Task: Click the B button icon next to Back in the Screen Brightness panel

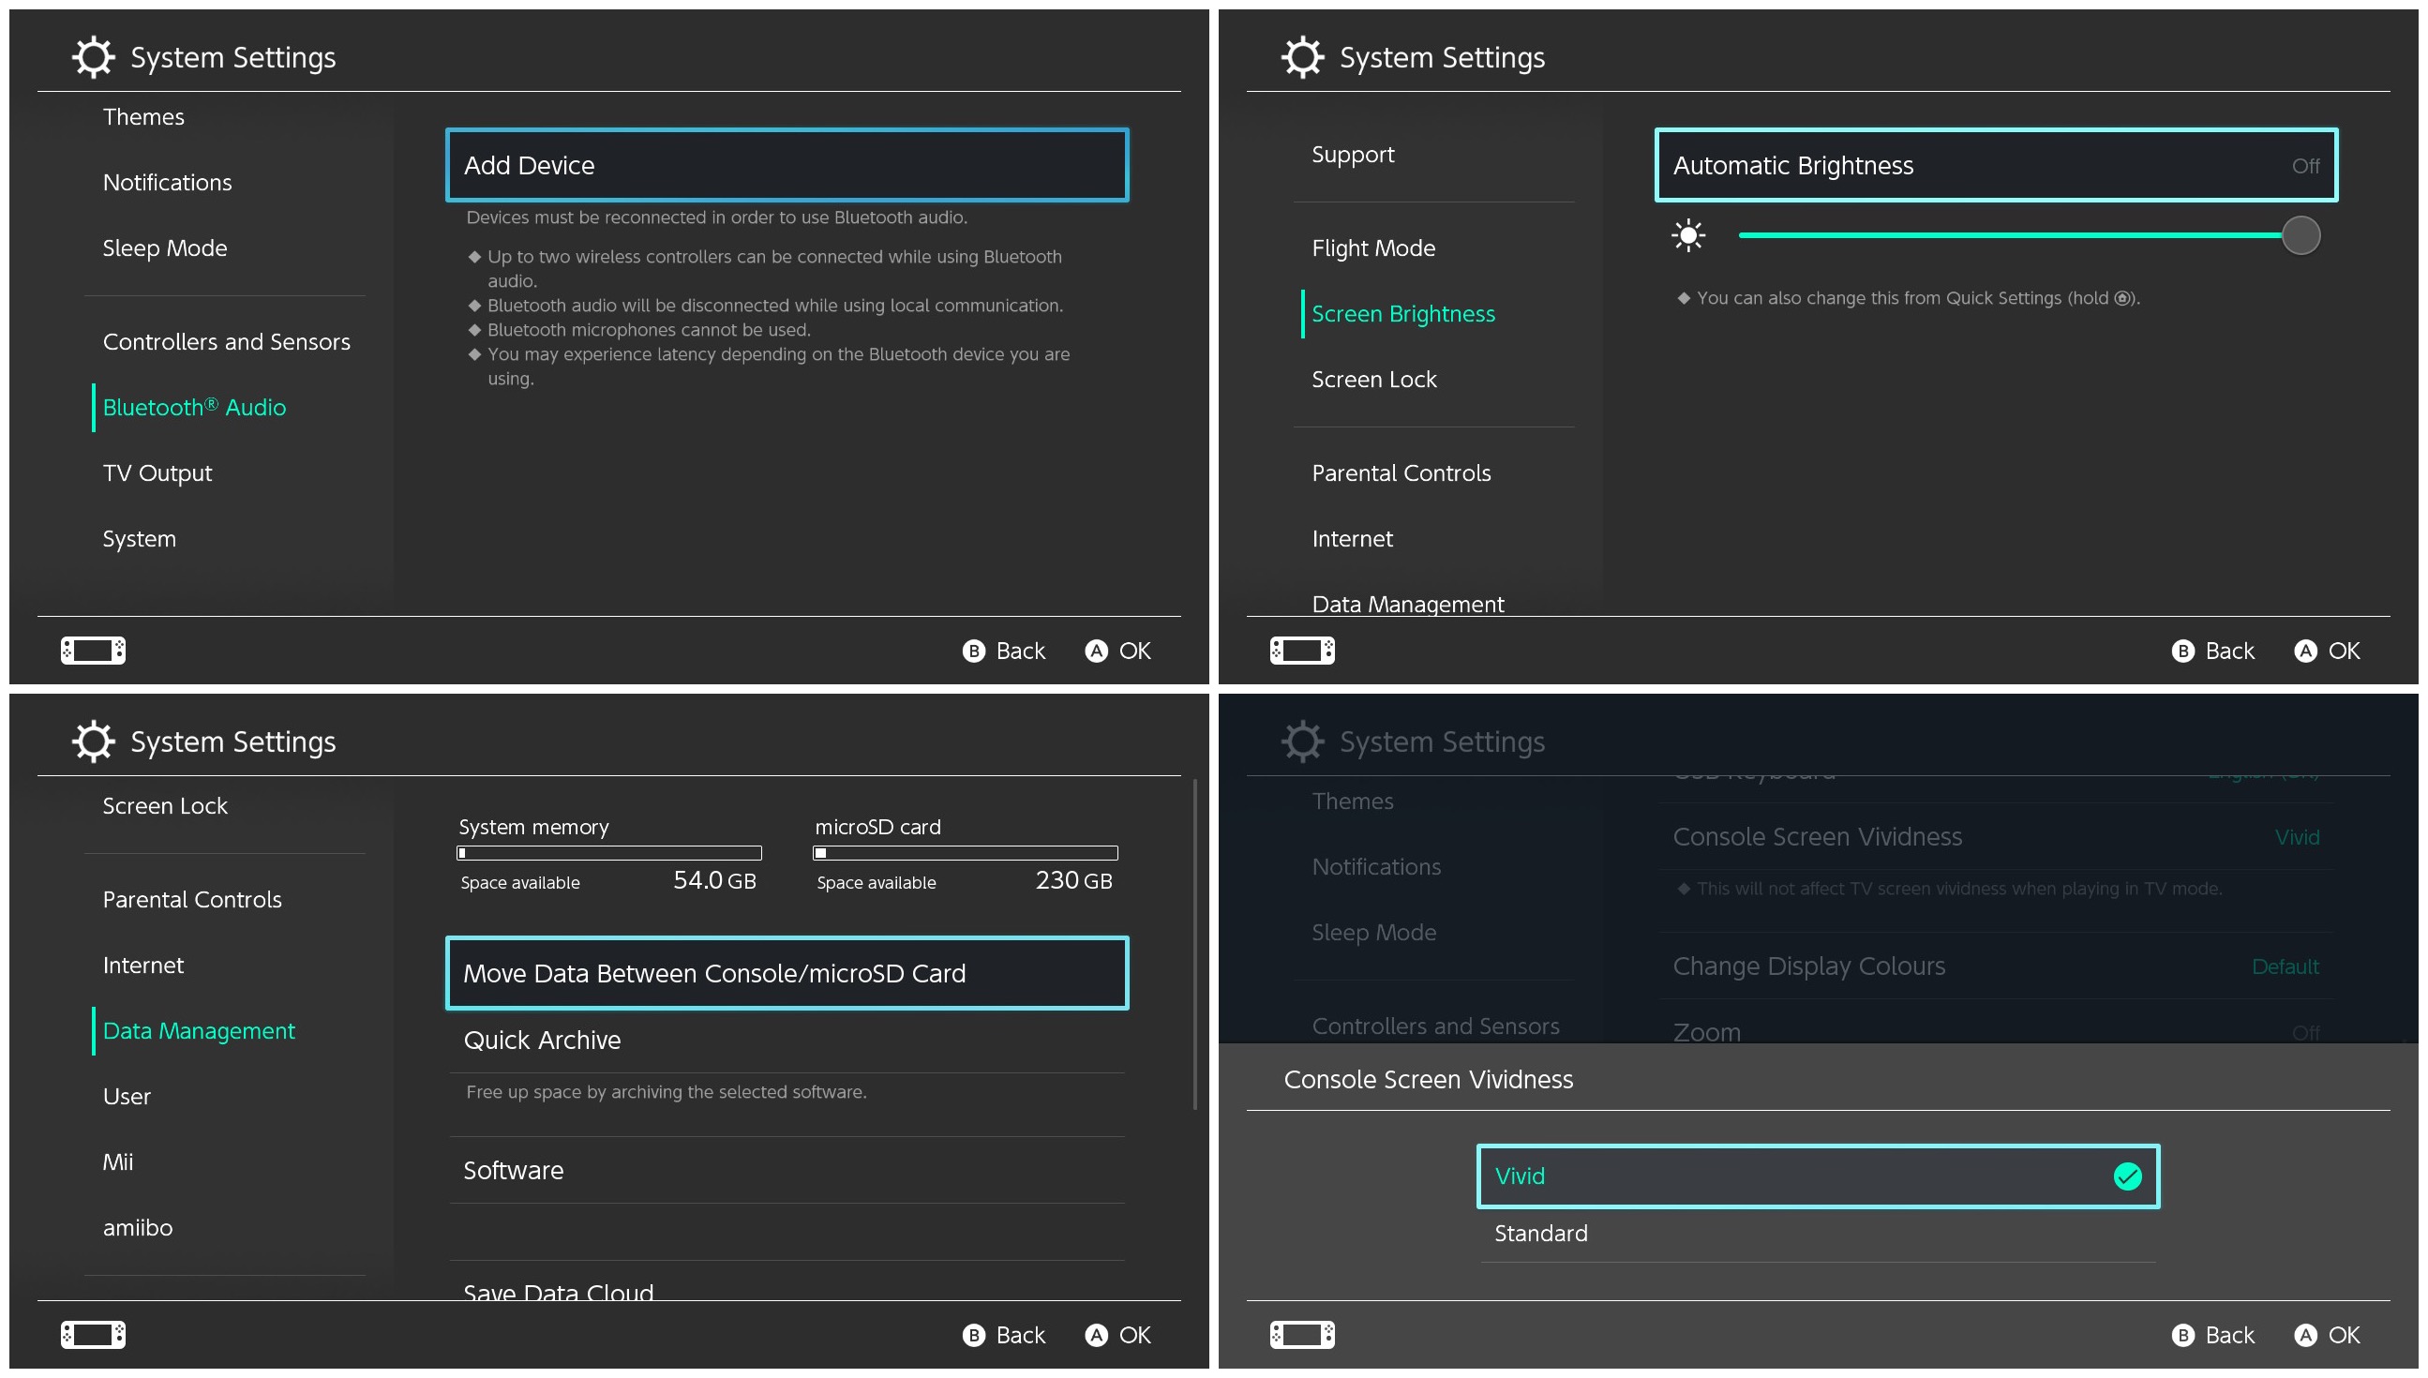Action: [x=2183, y=652]
